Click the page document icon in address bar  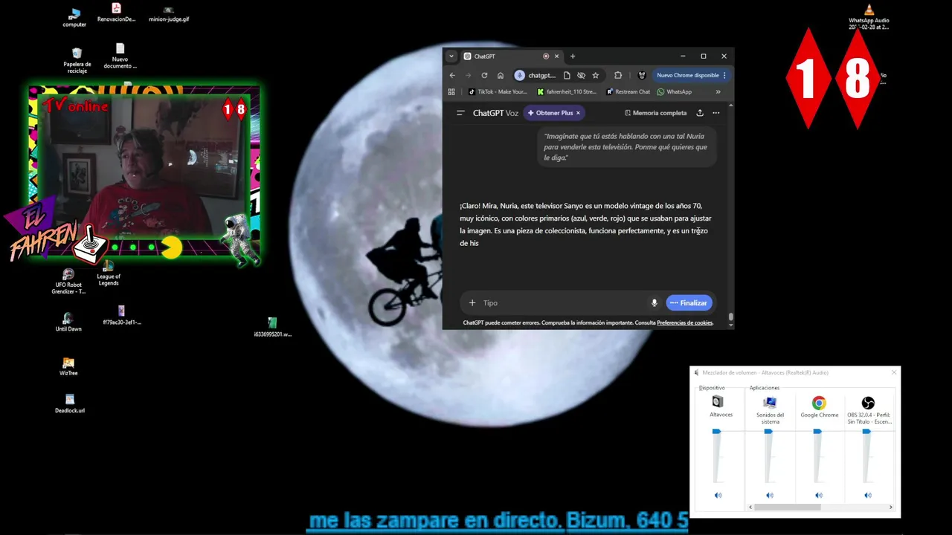[567, 75]
